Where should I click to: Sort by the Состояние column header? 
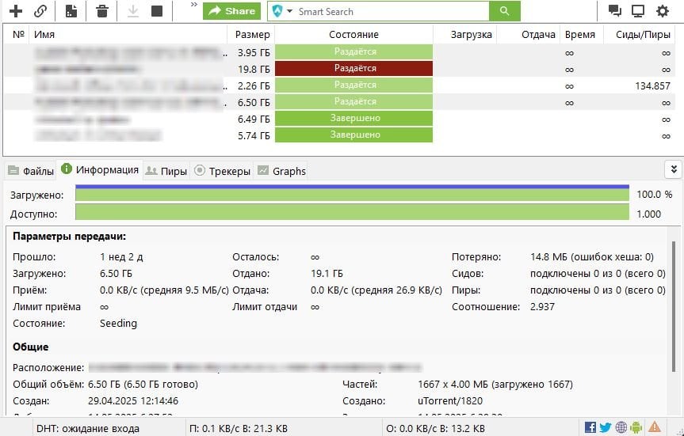[x=353, y=34]
